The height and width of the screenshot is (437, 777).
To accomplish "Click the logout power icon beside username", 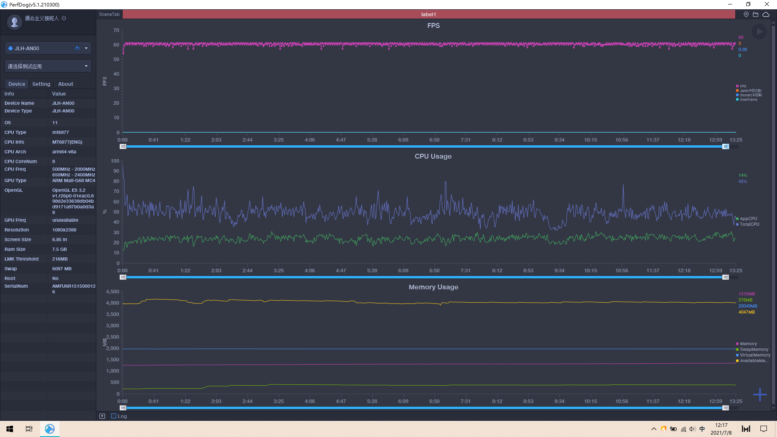I will pos(64,18).
